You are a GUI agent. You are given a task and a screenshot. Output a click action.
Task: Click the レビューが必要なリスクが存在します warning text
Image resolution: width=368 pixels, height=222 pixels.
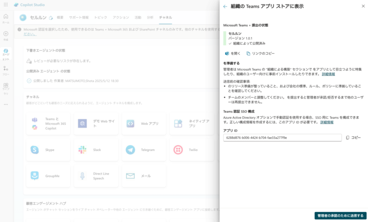click(62, 61)
